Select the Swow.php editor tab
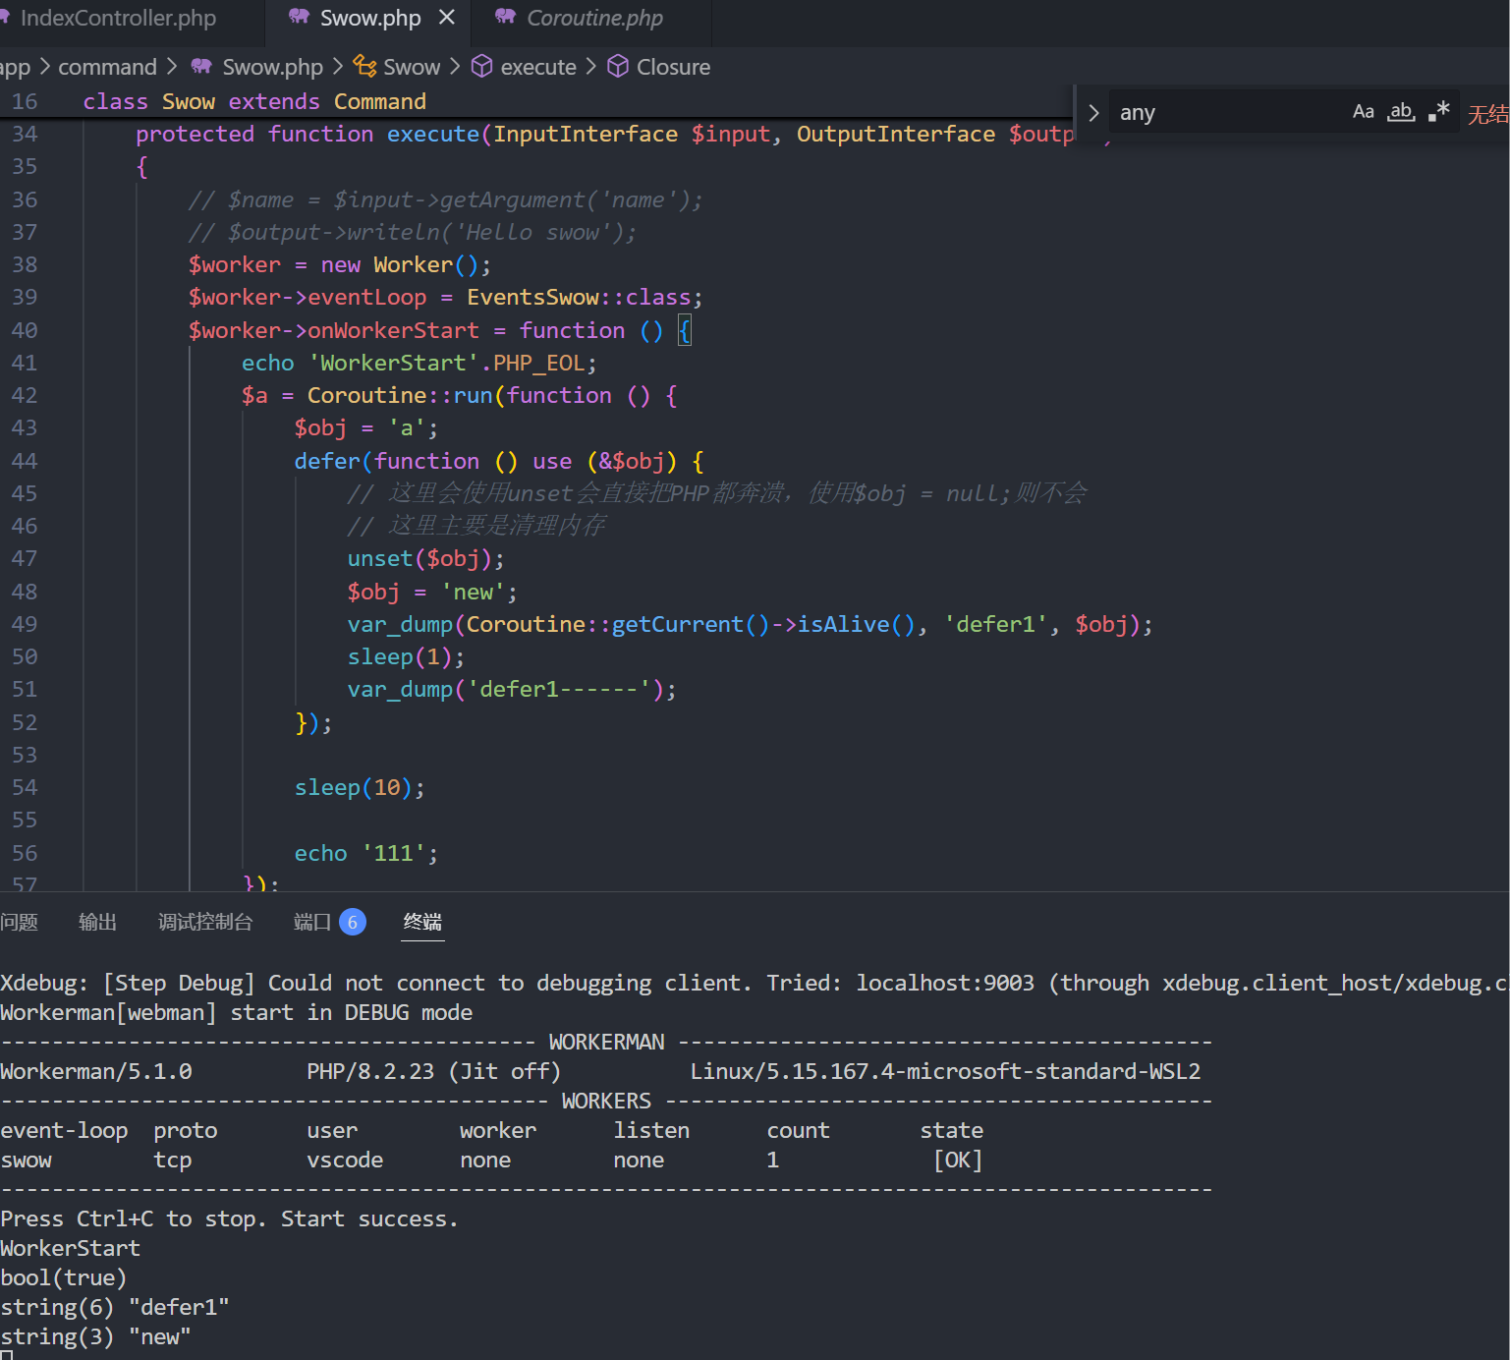1510x1360 pixels. click(x=369, y=19)
